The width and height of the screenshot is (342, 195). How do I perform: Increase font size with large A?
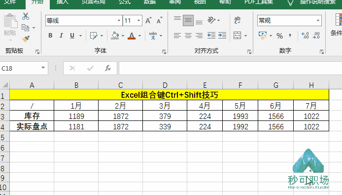(148, 21)
